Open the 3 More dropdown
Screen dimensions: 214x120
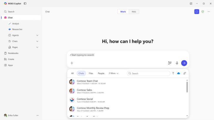113,73
